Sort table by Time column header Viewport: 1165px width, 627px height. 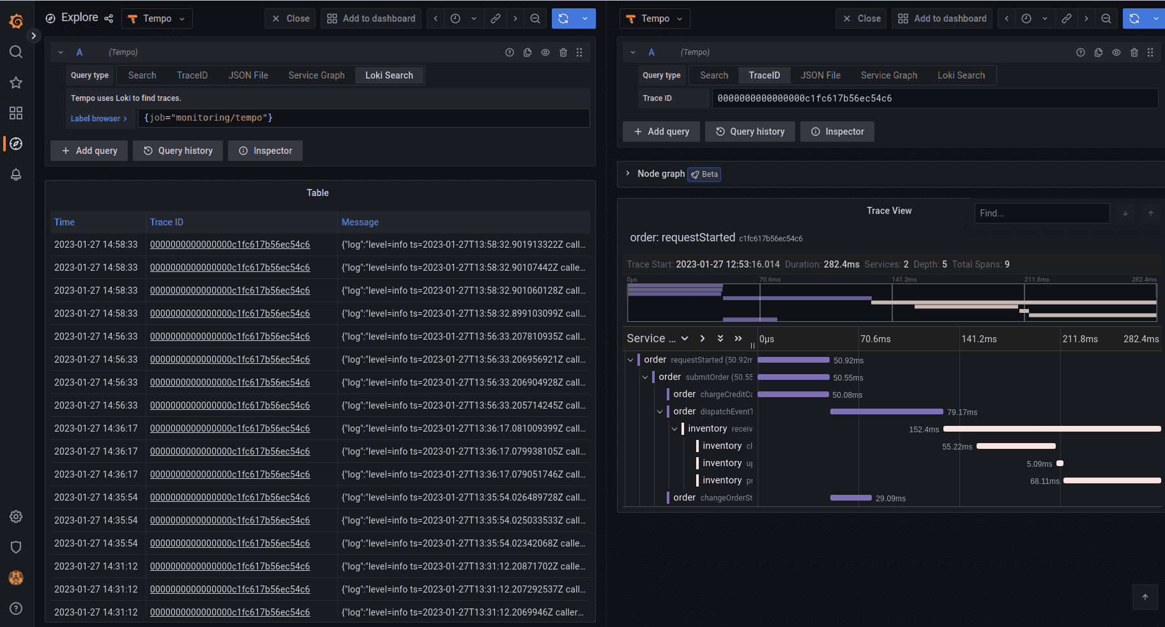[x=65, y=222]
